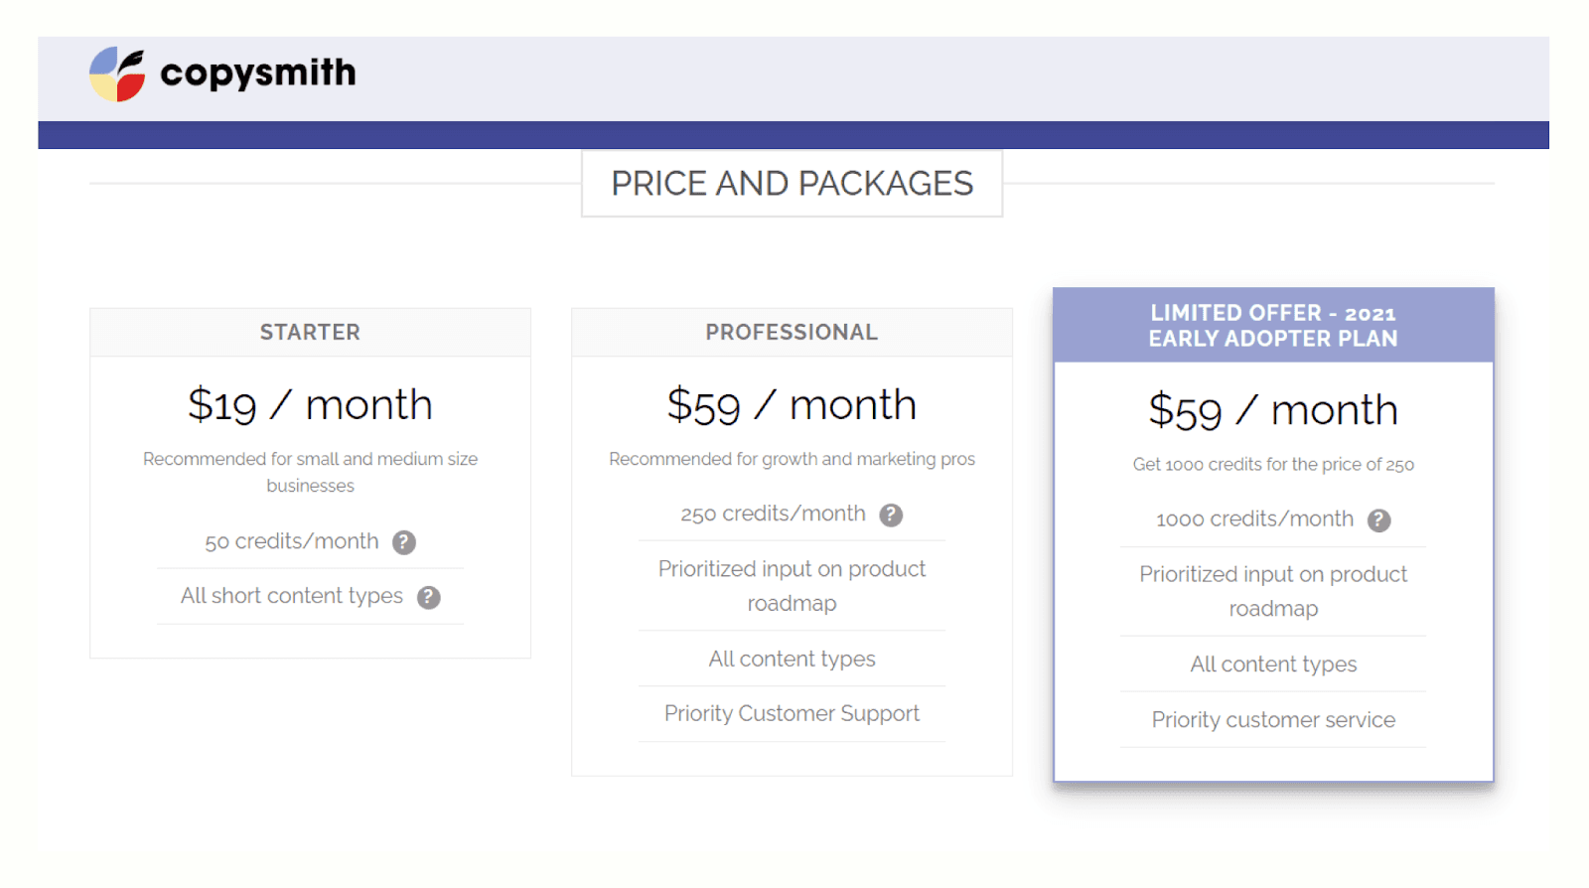Image resolution: width=1589 pixels, height=888 pixels.
Task: Click All content types in the Professional plan
Action: 792,659
